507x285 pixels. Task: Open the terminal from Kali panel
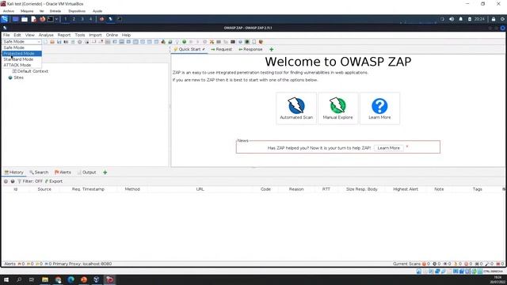pos(51,19)
